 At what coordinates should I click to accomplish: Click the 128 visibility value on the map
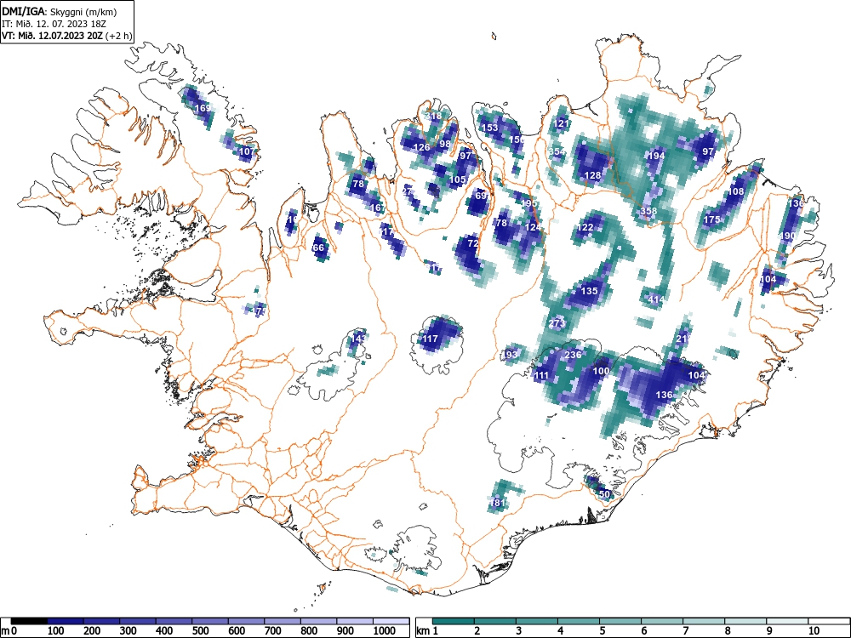click(592, 175)
